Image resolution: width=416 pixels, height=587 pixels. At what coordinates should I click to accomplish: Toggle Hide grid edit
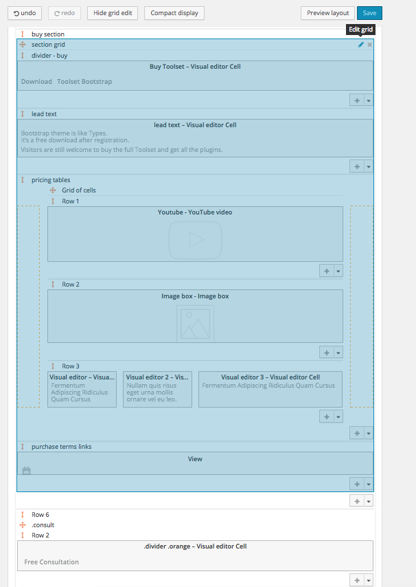113,13
